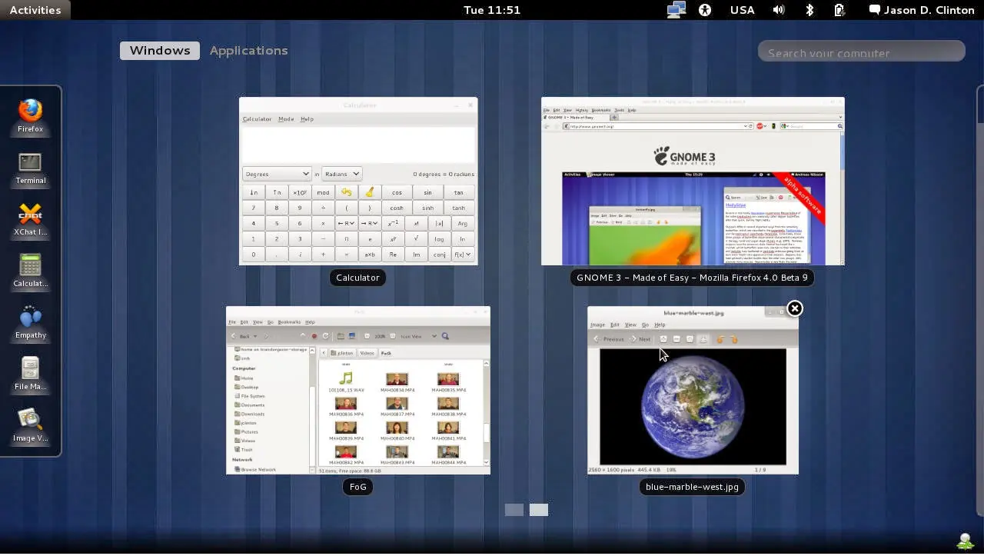Click the tanh key in Calculator
The width and height of the screenshot is (984, 556).
[x=459, y=208]
